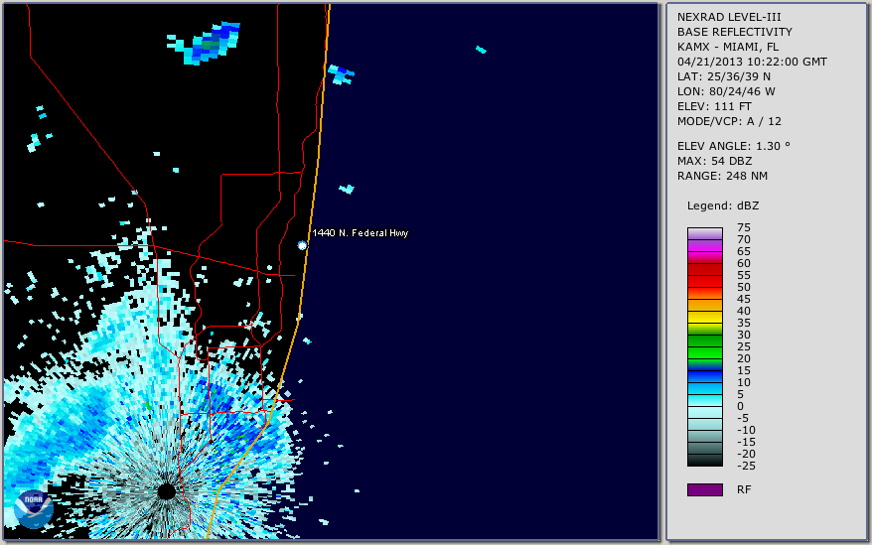The width and height of the screenshot is (872, 545).
Task: Click the 75 value in the legend
Action: [x=744, y=227]
